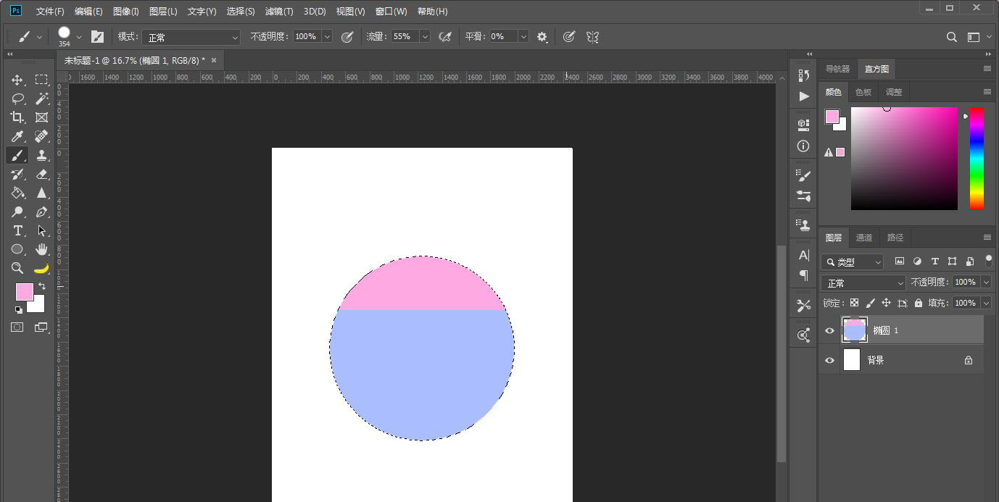Click the Color panel foreground swatch
Screen dimensions: 999x502
click(x=832, y=117)
